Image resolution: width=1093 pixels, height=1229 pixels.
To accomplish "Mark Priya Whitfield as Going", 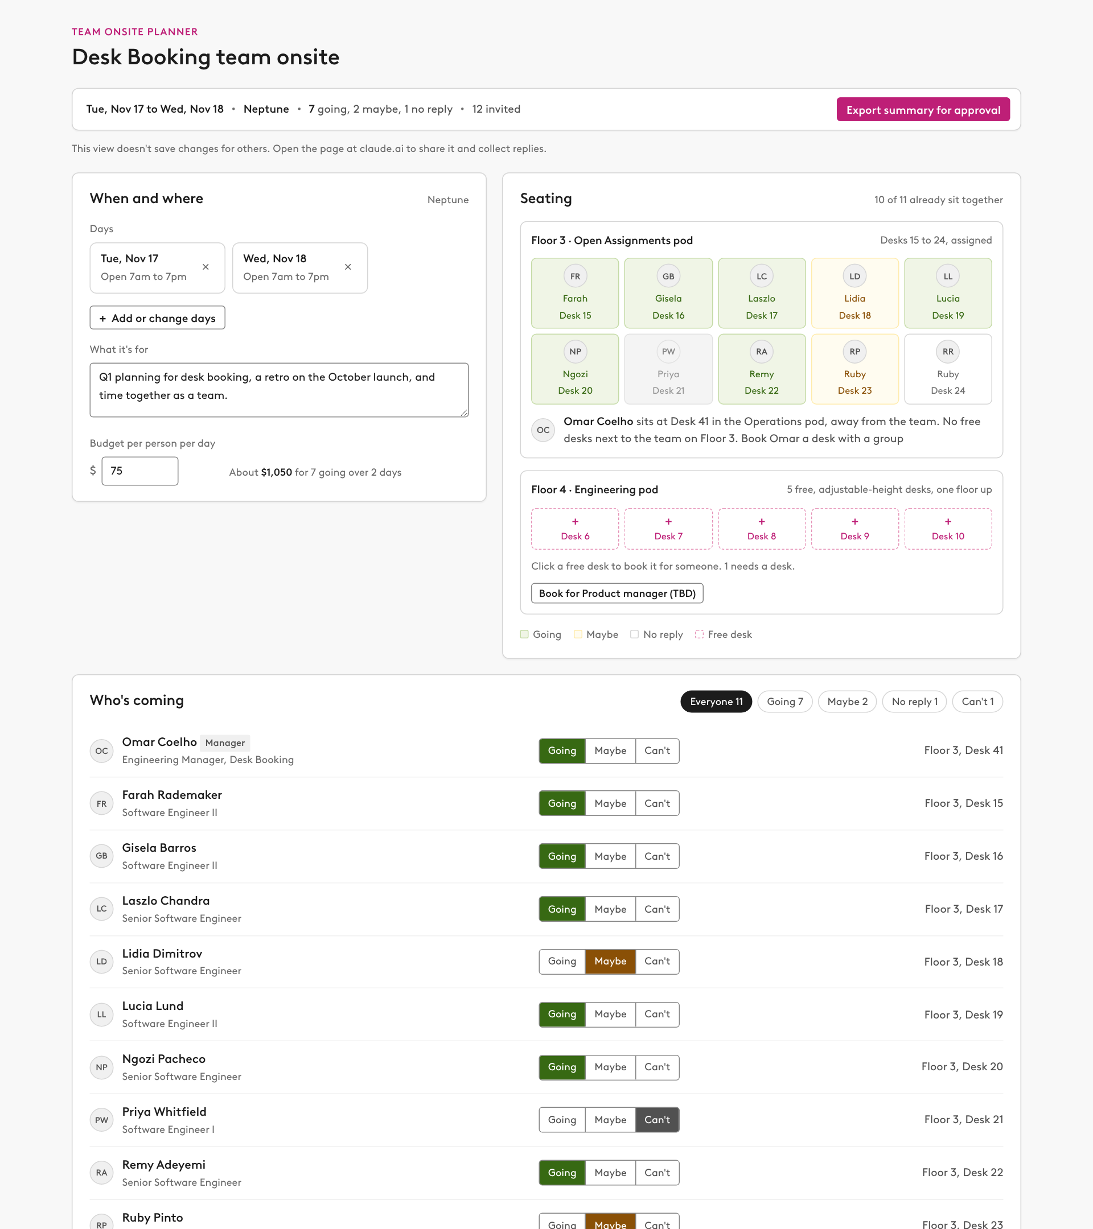I will click(562, 1120).
